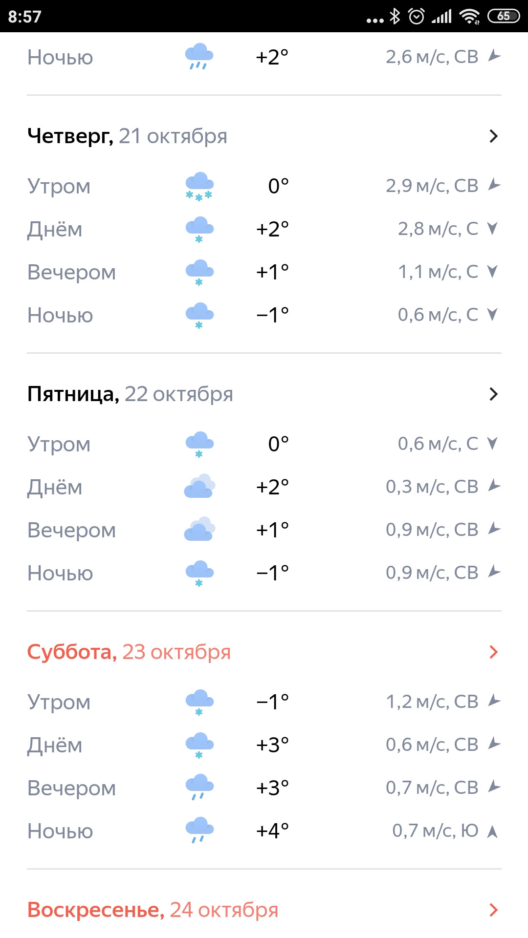Viewport: 528px width, 938px height.
Task: Expand Friday 22 October details chevron
Action: pos(494,394)
